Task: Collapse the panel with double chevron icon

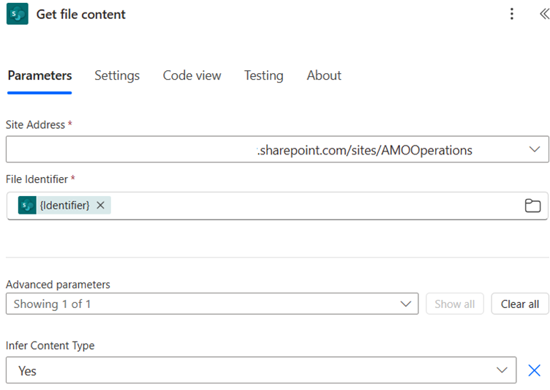Action: pyautogui.click(x=544, y=14)
